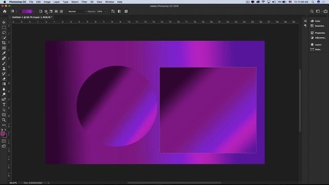Open the Window menu
Viewport: 329px width, 185px height.
click(109, 2)
